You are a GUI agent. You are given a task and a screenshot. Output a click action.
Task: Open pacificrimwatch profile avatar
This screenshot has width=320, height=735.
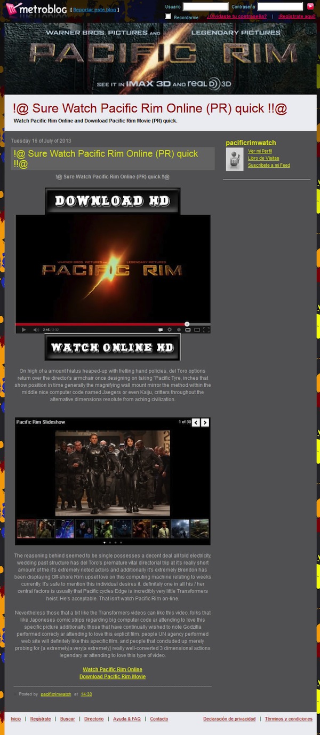tap(235, 160)
